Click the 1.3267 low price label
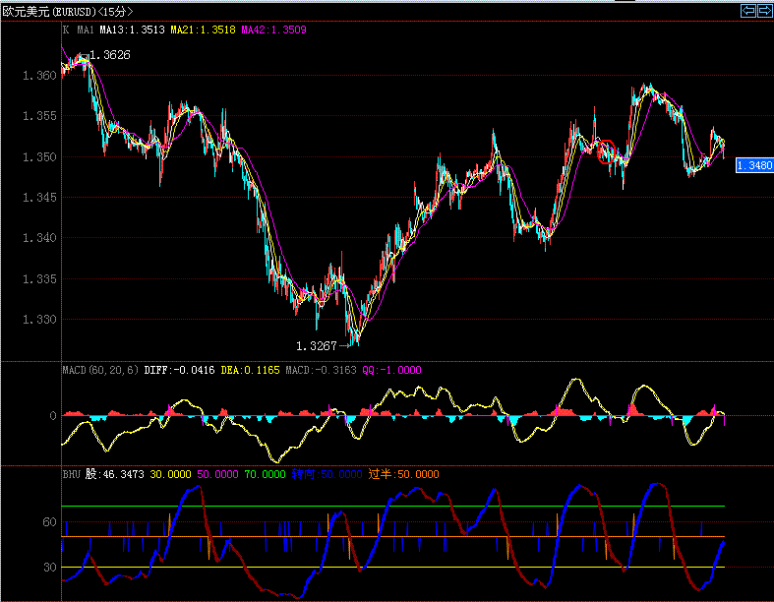This screenshot has width=774, height=602. [316, 346]
